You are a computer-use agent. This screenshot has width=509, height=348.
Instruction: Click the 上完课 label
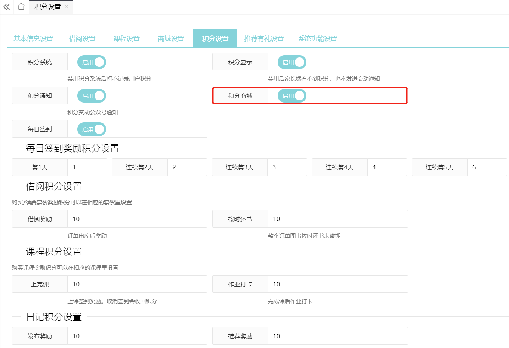(x=40, y=284)
